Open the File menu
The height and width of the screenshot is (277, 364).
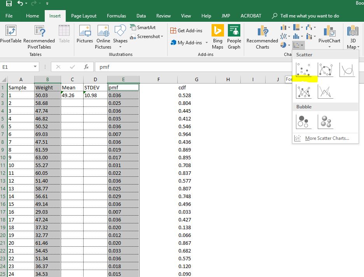9,16
